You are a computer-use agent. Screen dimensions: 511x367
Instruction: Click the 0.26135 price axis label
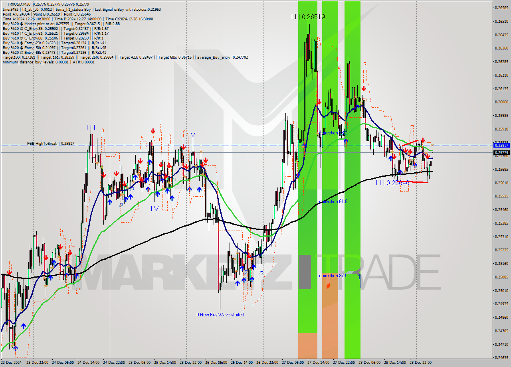click(502, 89)
